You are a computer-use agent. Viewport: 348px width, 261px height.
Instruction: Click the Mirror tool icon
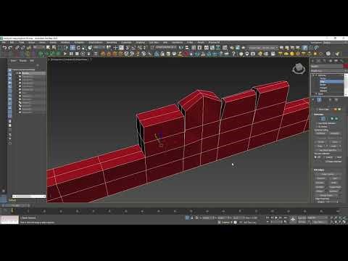[x=181, y=48]
